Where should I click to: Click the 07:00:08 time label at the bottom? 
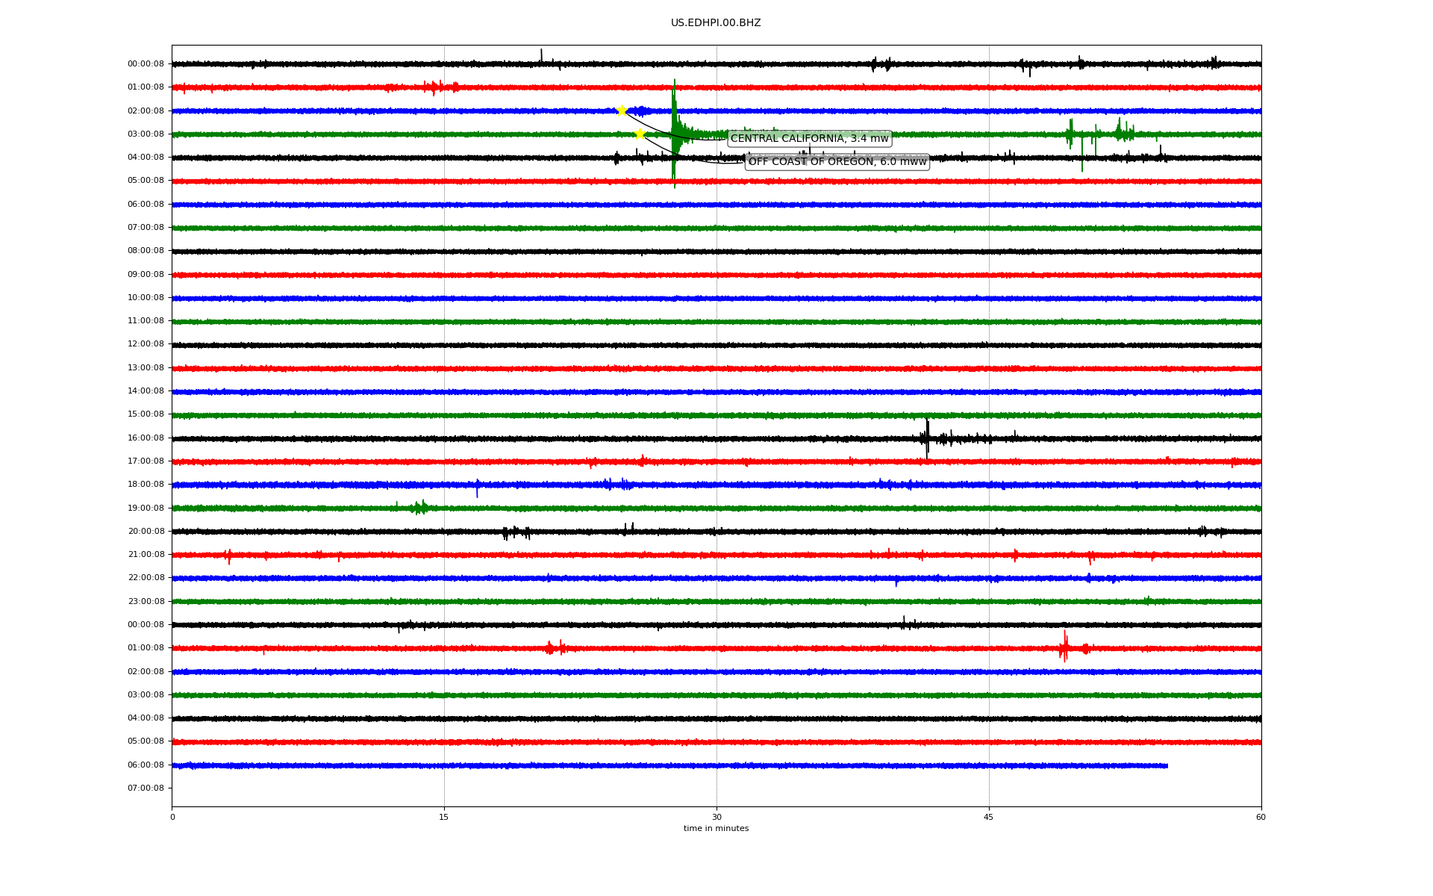tap(146, 788)
